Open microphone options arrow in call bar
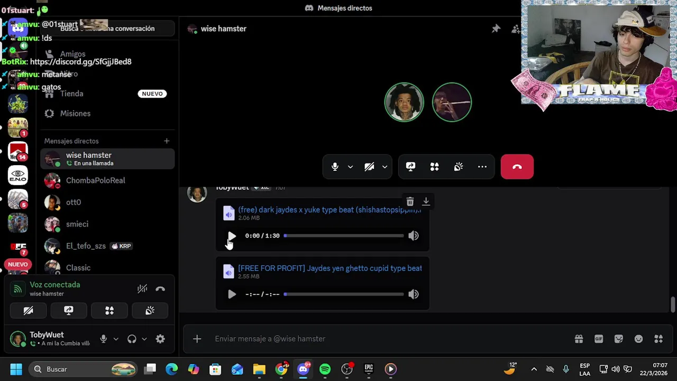 click(350, 167)
